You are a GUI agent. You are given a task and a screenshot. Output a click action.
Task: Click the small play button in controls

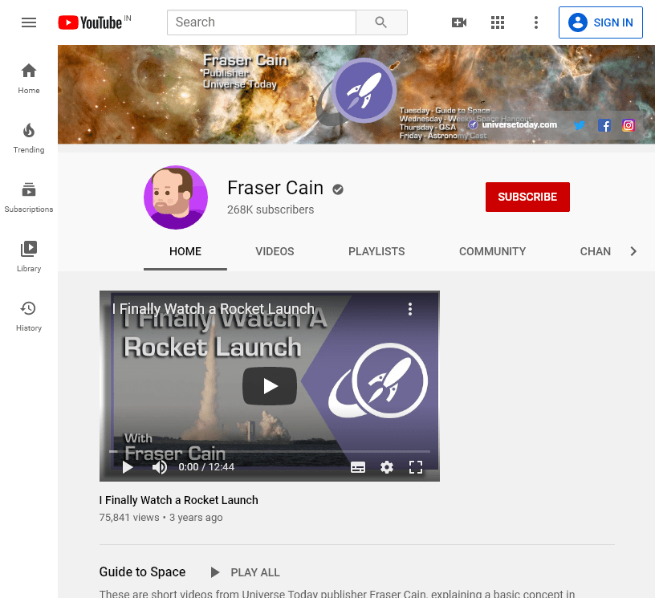[128, 467]
